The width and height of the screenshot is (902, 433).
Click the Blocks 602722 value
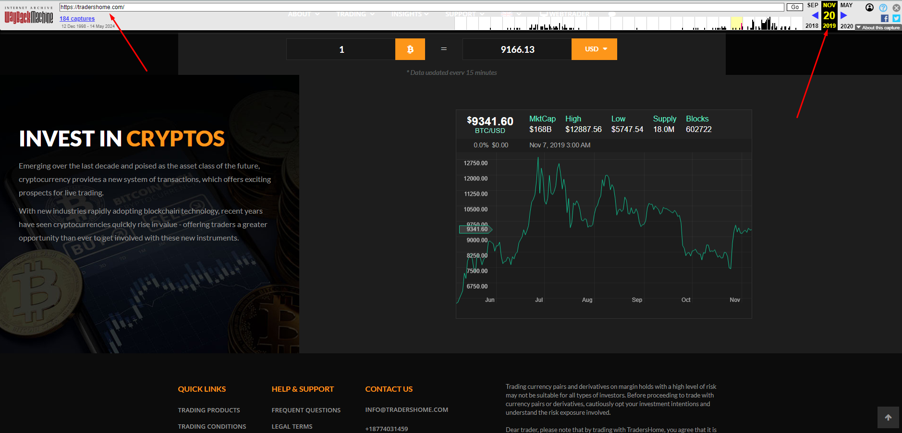pos(699,129)
